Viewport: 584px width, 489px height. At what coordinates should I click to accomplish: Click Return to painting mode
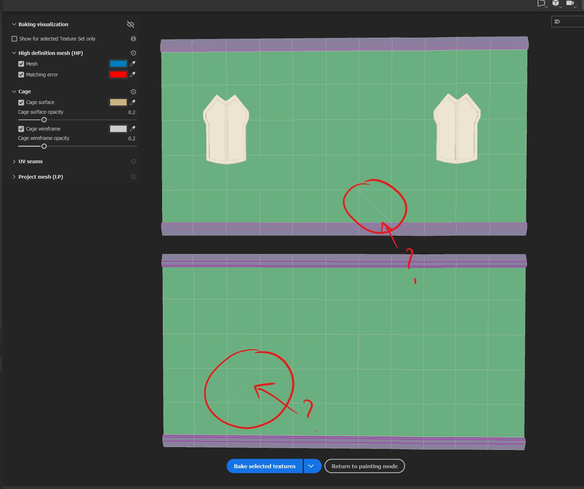click(364, 466)
